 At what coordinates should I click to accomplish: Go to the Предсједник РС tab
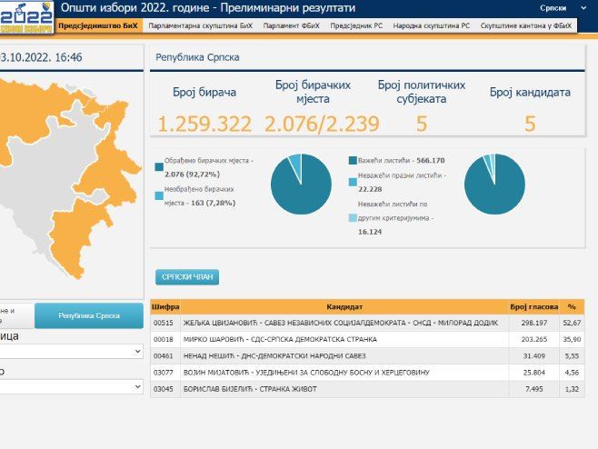point(355,26)
